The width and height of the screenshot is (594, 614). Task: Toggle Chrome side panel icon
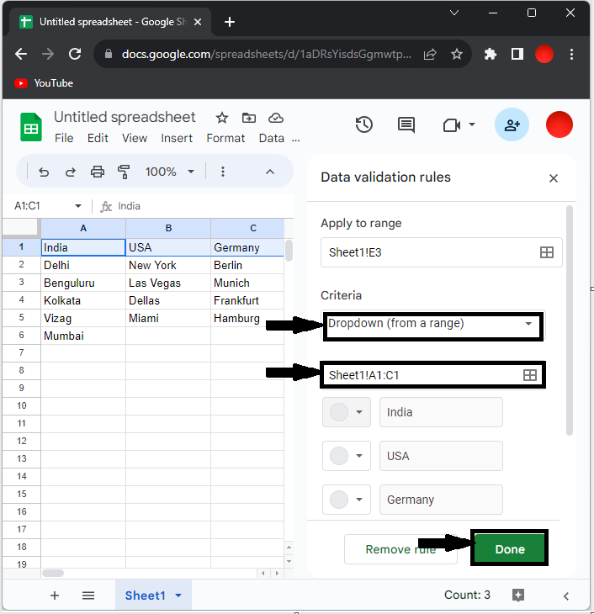[517, 54]
